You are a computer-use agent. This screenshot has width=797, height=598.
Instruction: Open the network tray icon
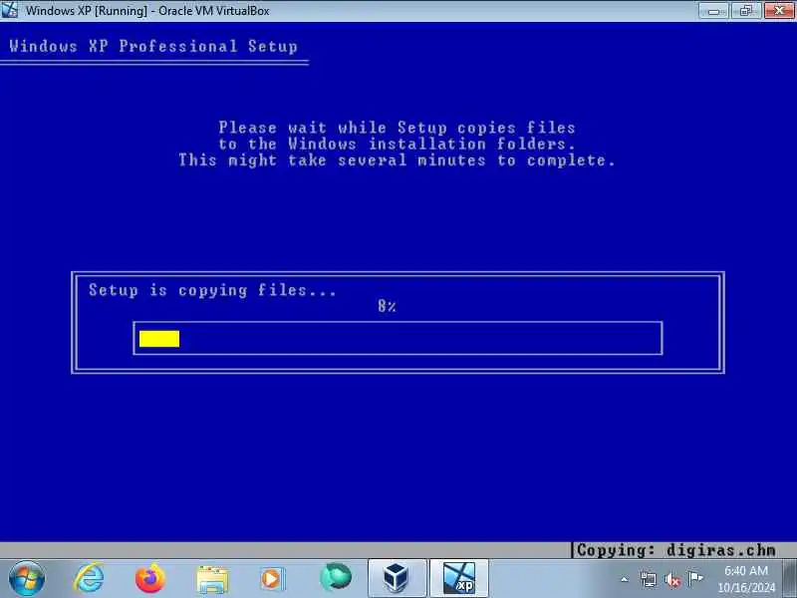(649, 579)
